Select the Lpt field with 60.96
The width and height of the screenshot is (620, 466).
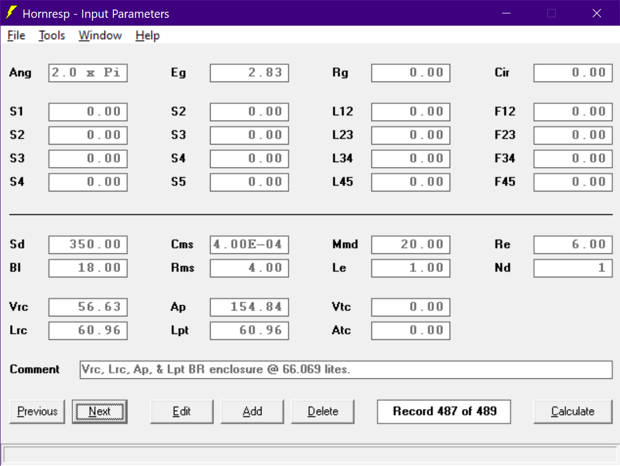249,330
